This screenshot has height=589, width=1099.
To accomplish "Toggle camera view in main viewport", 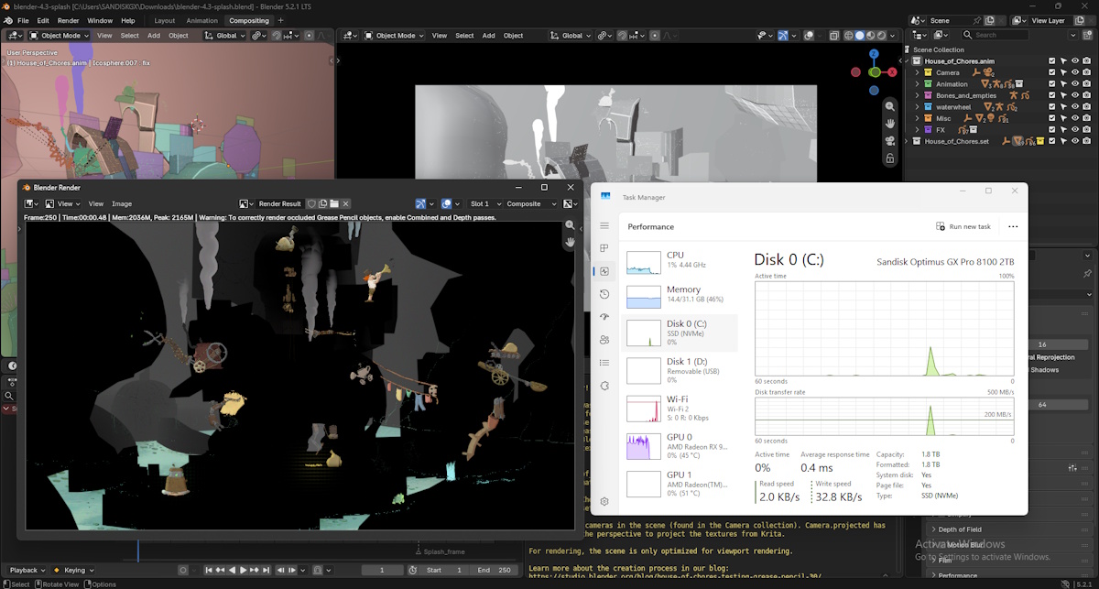I will click(x=889, y=140).
